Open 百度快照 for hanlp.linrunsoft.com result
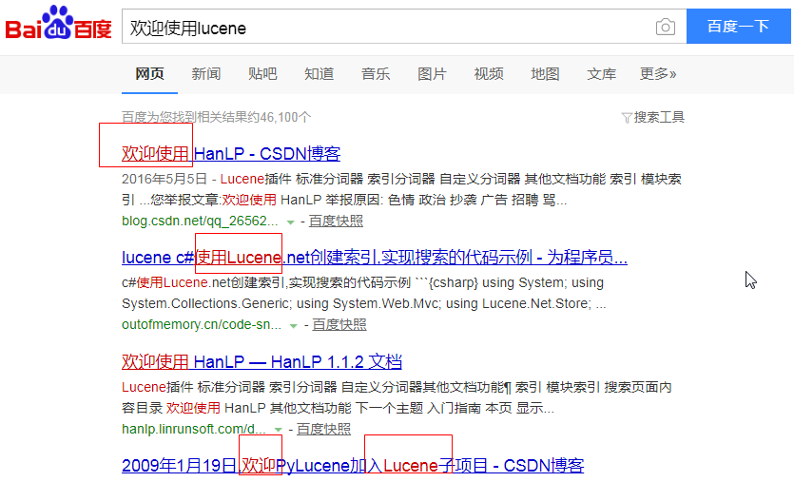The image size is (794, 482). point(323,430)
